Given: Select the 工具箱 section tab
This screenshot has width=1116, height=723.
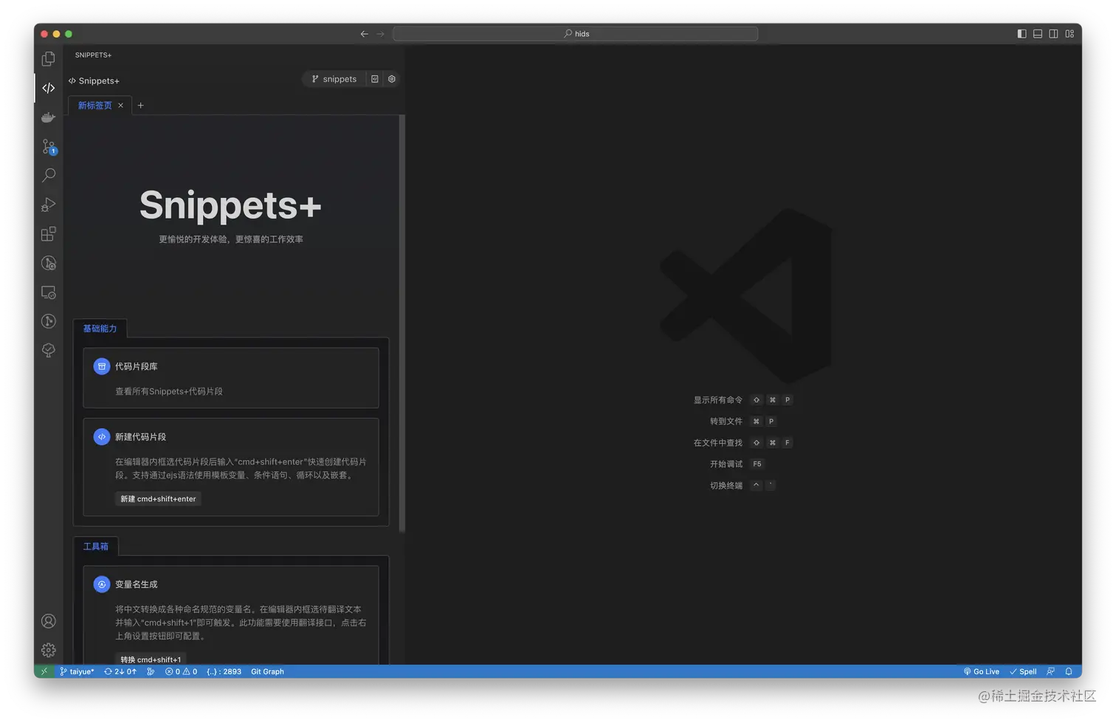Looking at the screenshot, I should (96, 546).
